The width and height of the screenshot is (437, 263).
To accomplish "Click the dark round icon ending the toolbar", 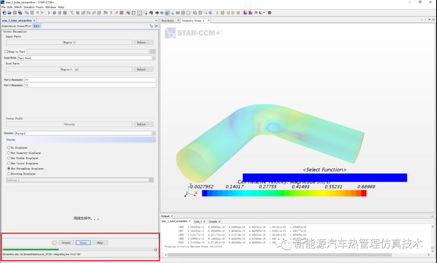I will (269, 13).
